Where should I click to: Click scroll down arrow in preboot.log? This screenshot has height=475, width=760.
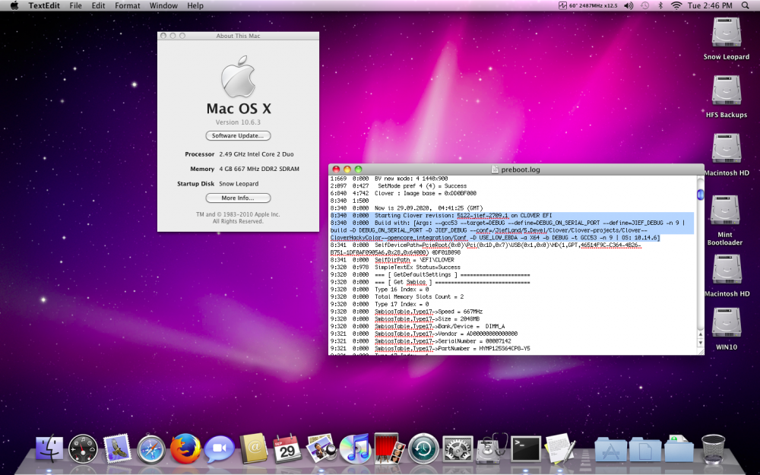[701, 344]
